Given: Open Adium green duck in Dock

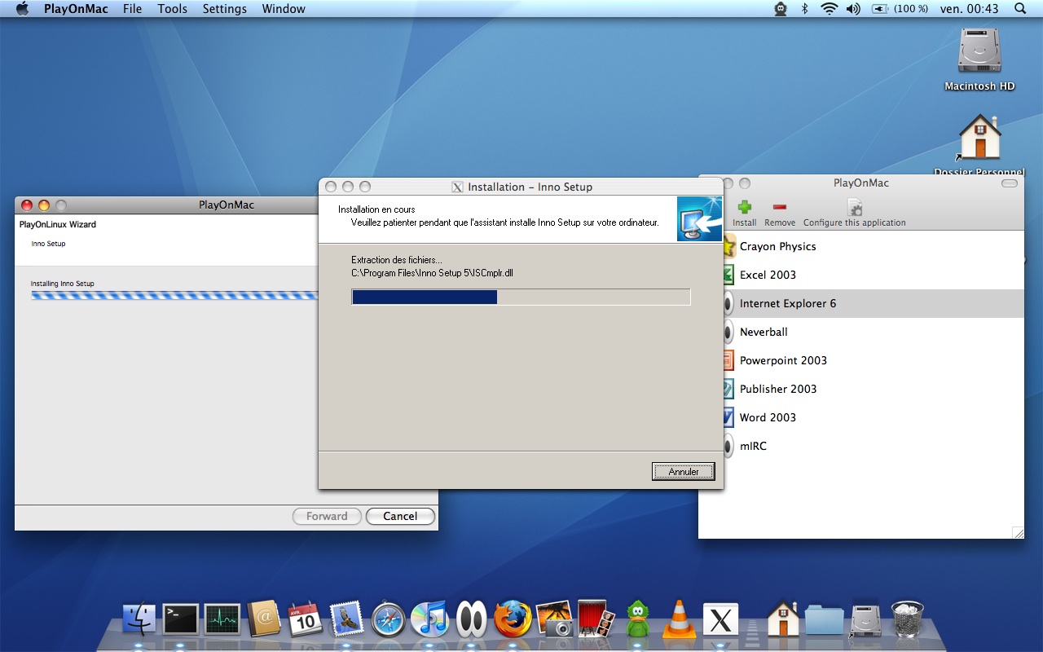Looking at the screenshot, I should click(637, 619).
